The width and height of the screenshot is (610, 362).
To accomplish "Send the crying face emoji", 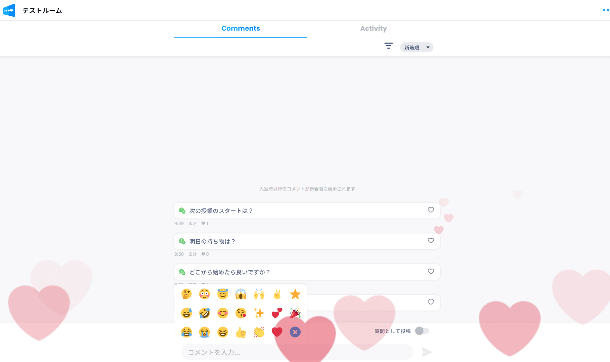I will [x=204, y=332].
